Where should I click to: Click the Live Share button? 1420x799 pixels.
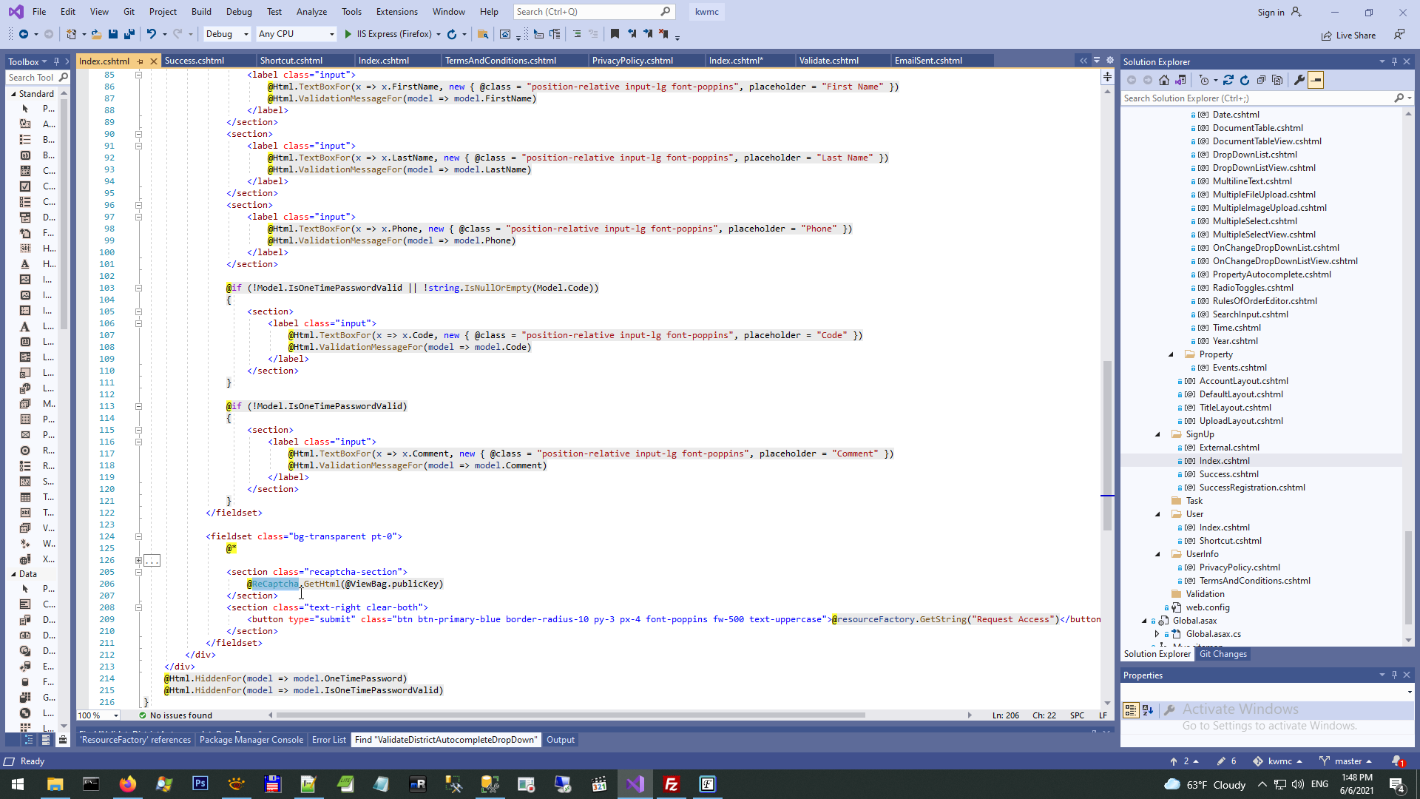(x=1349, y=35)
